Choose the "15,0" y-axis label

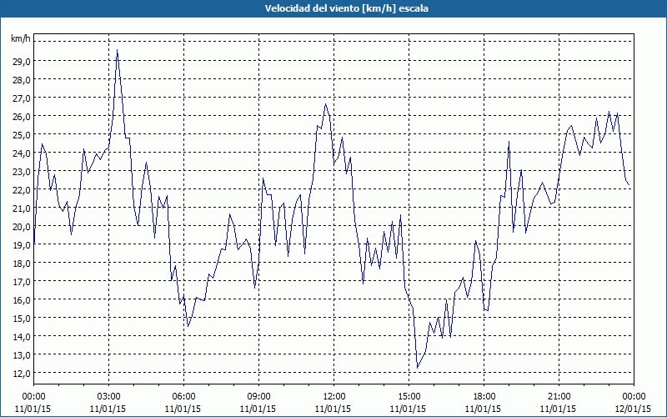pyautogui.click(x=22, y=319)
